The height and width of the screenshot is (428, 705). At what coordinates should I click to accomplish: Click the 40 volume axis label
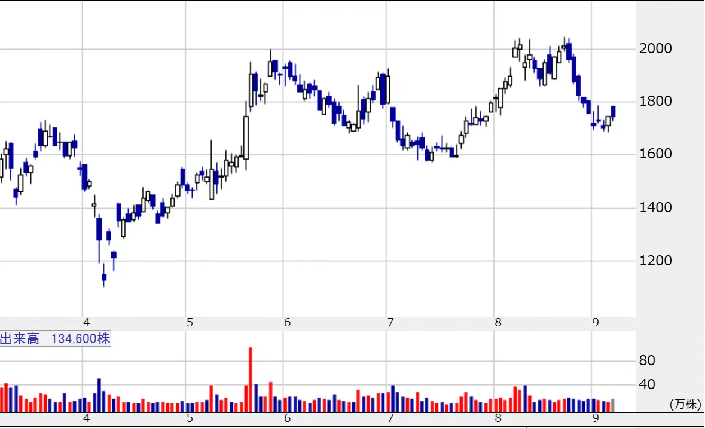click(x=646, y=384)
